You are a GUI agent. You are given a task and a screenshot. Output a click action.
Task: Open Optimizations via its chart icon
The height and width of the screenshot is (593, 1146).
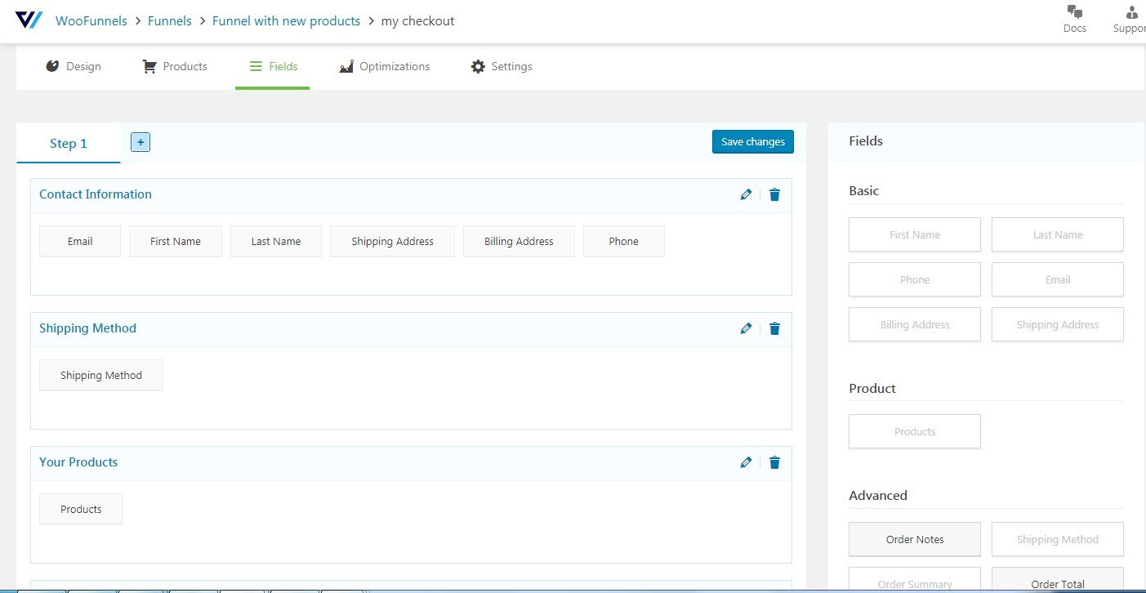(x=347, y=66)
